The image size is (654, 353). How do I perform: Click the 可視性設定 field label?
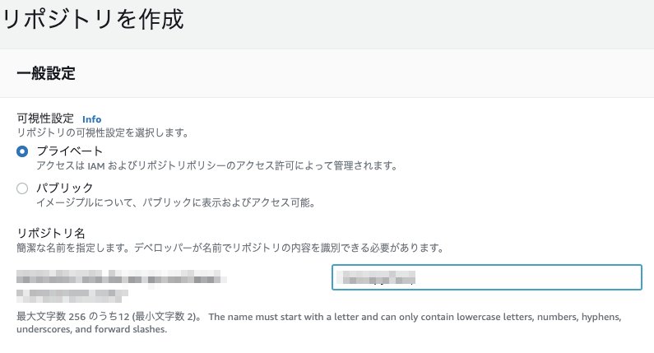click(45, 118)
